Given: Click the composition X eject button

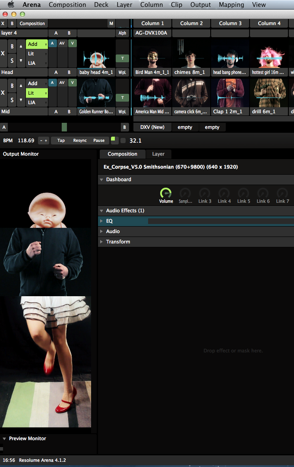Looking at the screenshot, I should [3, 23].
